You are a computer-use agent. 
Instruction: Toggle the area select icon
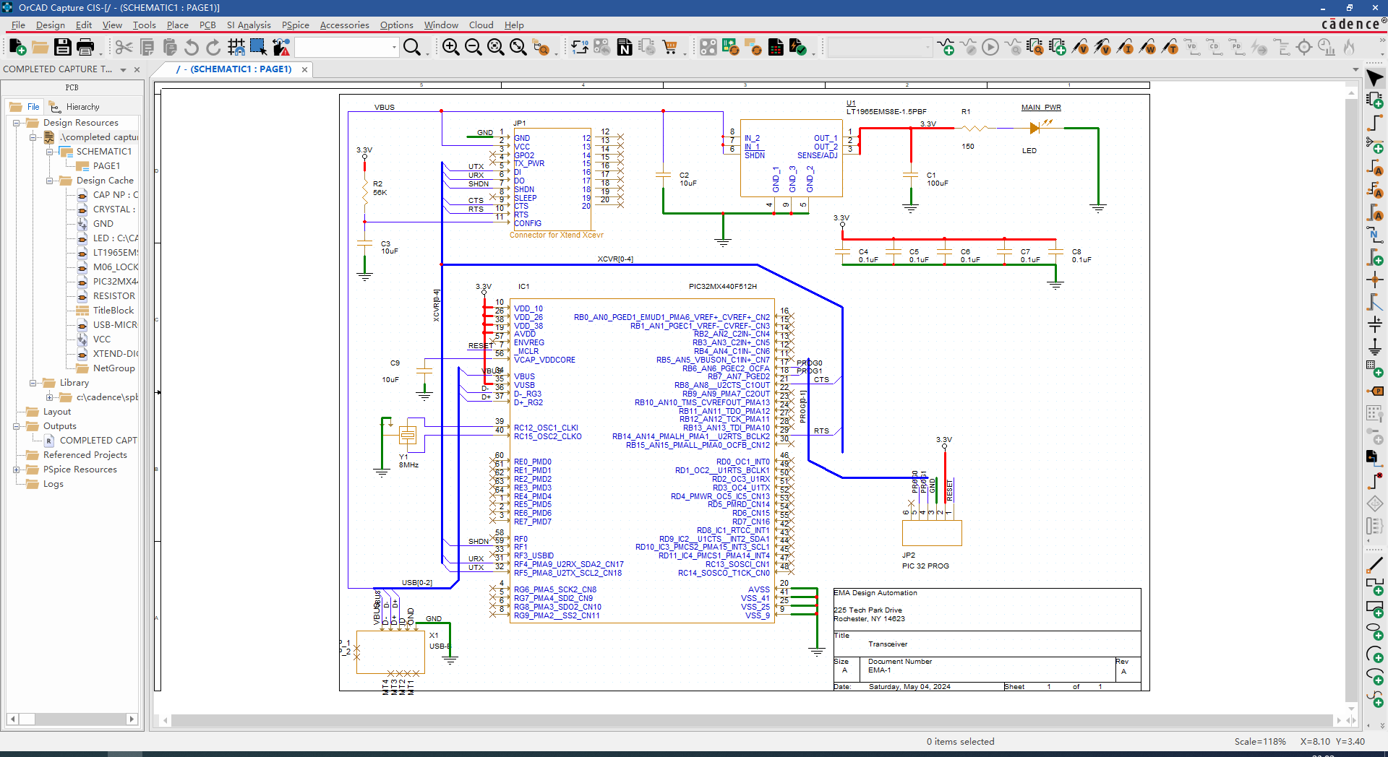click(x=258, y=48)
